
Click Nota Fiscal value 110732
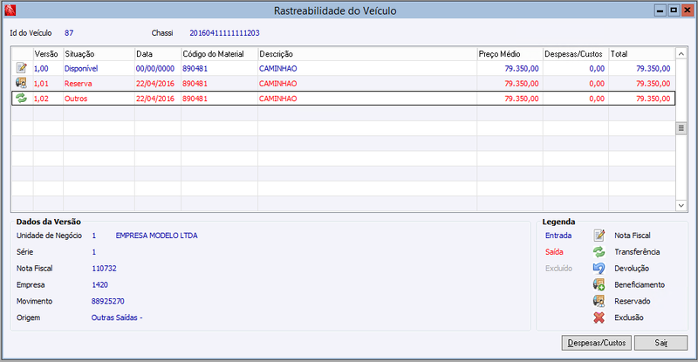coord(104,269)
